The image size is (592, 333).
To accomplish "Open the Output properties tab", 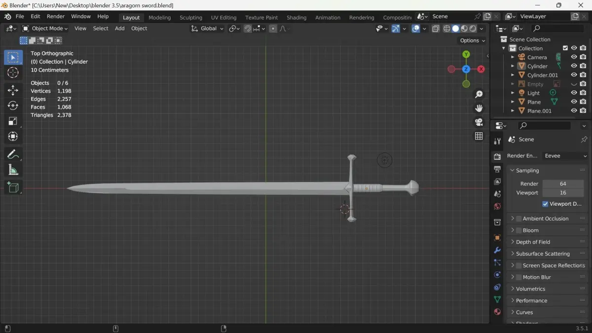I will click(x=497, y=169).
